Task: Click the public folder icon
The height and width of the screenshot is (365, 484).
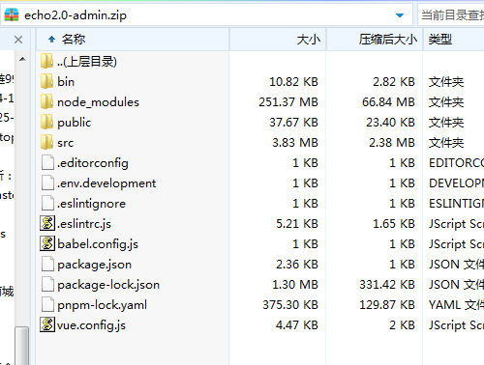Action: (47, 122)
